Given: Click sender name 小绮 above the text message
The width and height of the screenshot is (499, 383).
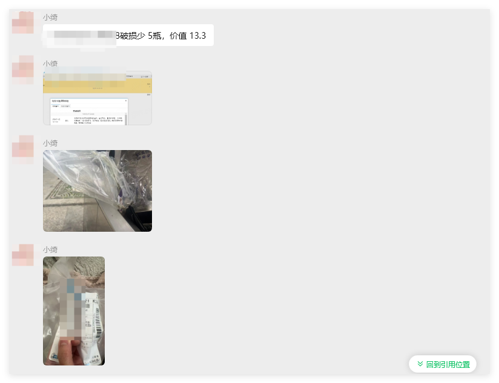Looking at the screenshot, I should coord(50,18).
